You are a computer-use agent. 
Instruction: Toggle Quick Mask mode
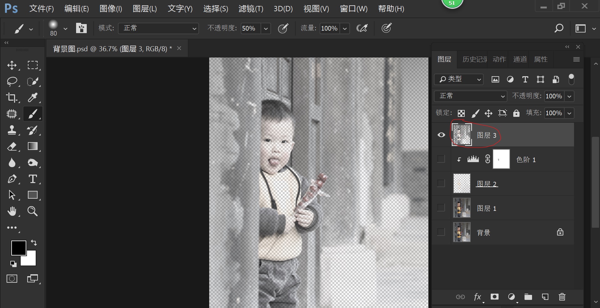point(12,279)
